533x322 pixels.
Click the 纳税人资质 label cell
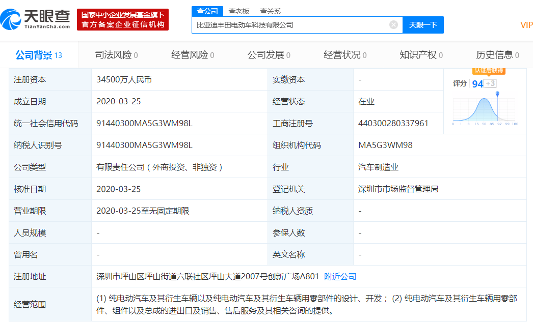pos(310,211)
